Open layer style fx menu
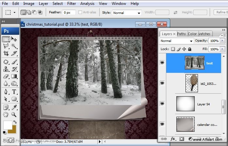Viewport: 228px width, 146px height. pos(173,139)
